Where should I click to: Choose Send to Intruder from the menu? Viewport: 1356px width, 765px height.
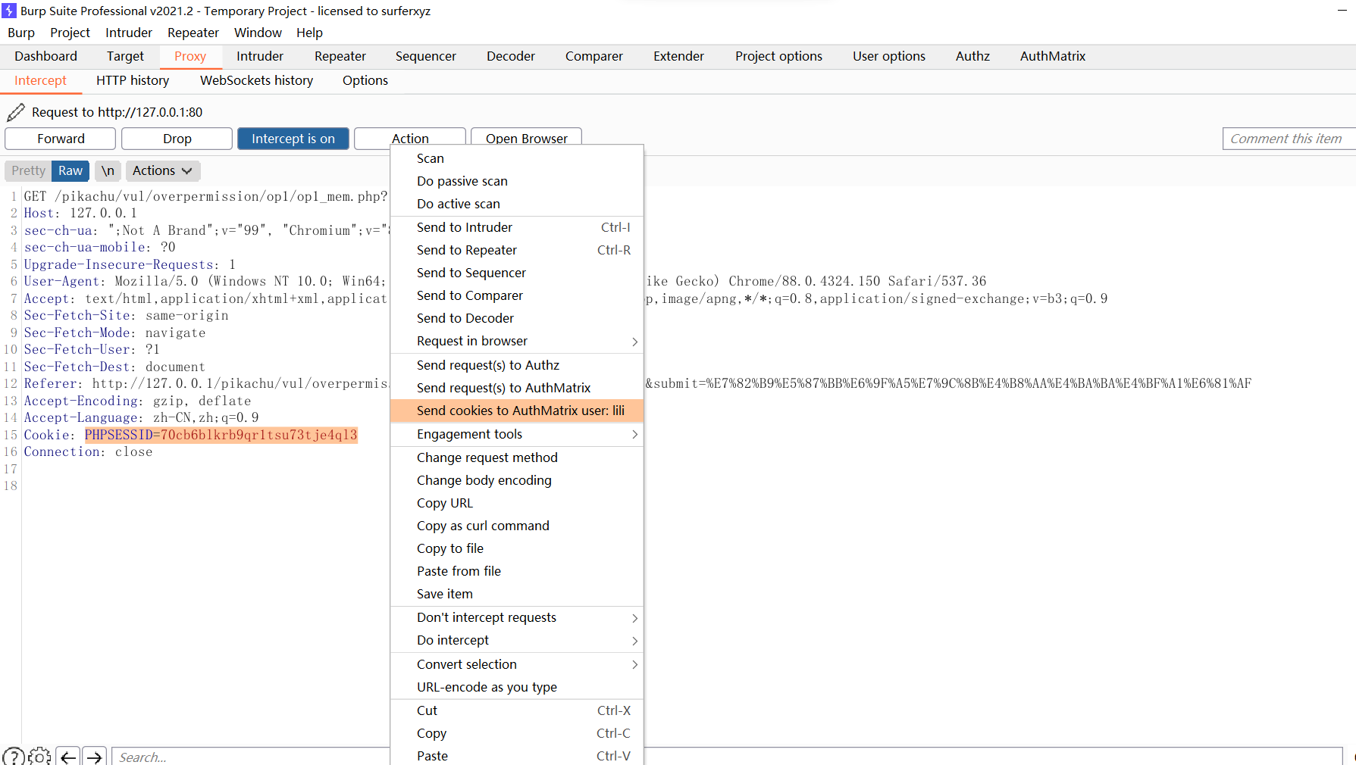(464, 227)
